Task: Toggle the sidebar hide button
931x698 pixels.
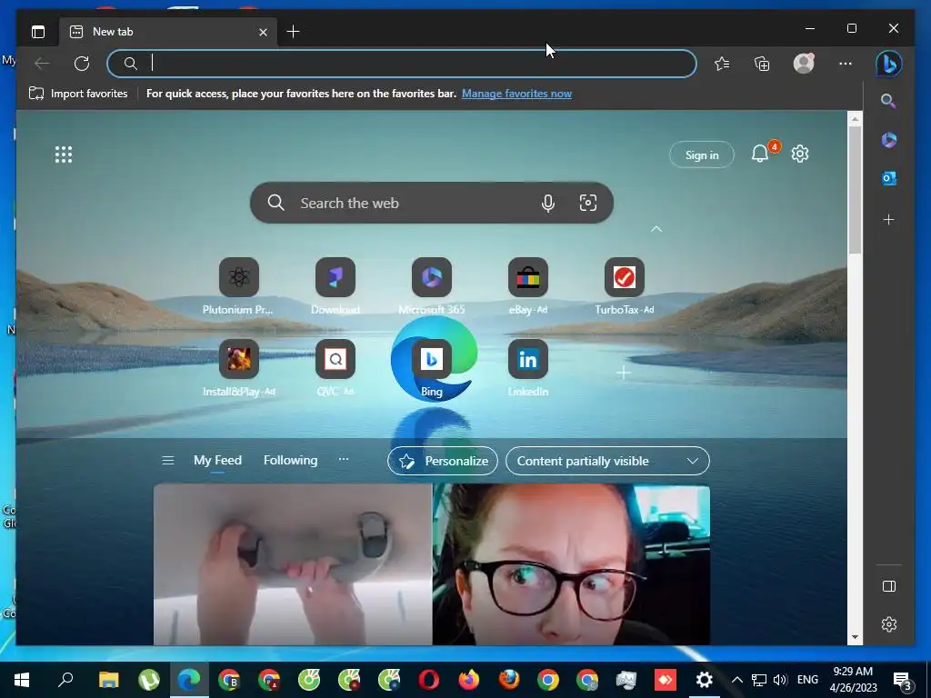Action: point(889,586)
